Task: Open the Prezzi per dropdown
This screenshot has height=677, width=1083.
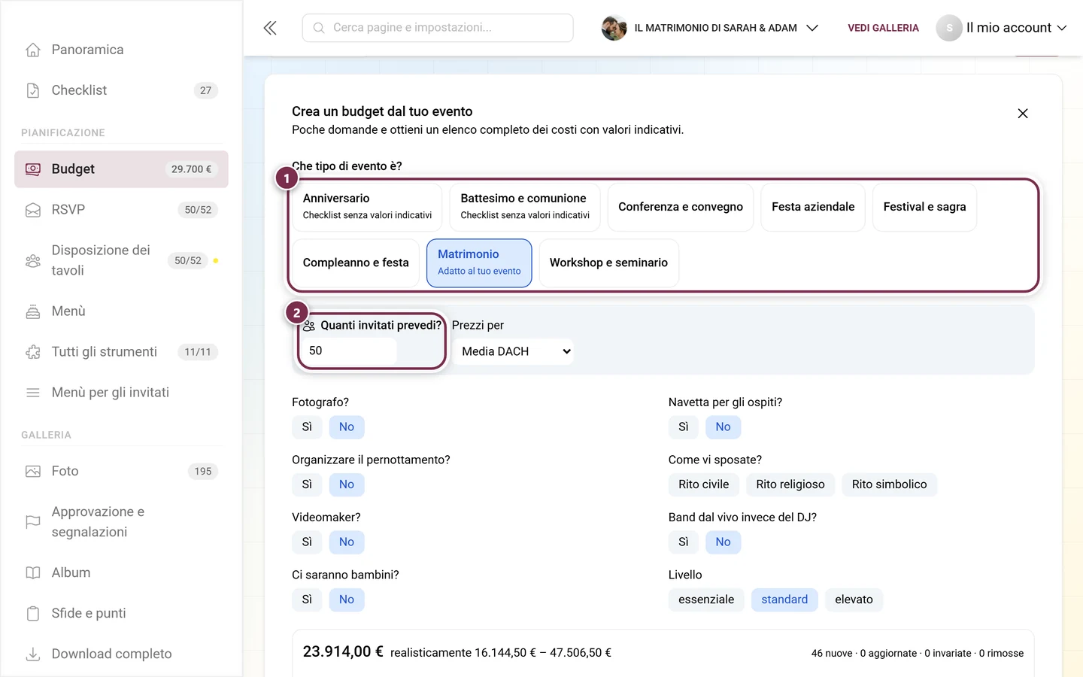Action: 514,351
